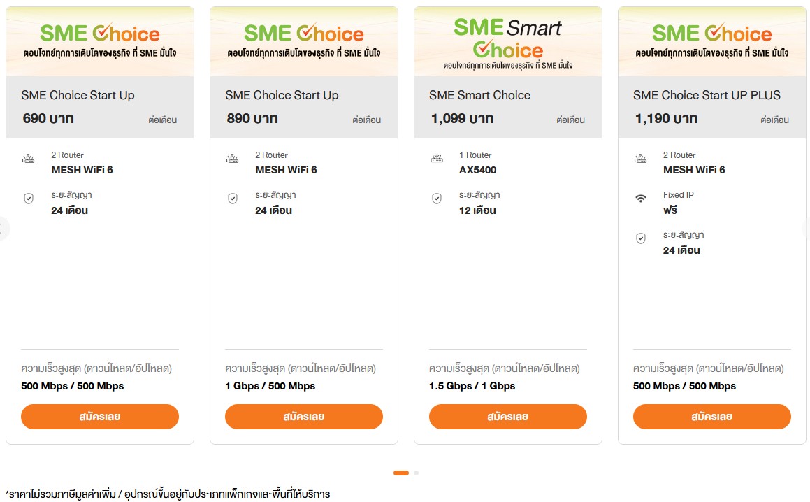Apply for the SME Smart Choice package
This screenshot has height=502, width=810.
[x=507, y=417]
